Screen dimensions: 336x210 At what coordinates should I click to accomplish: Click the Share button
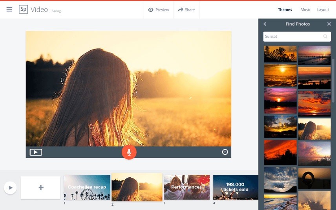click(x=186, y=10)
